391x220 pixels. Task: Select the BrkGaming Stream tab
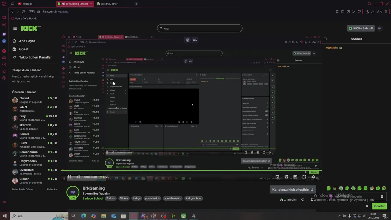click(x=75, y=4)
